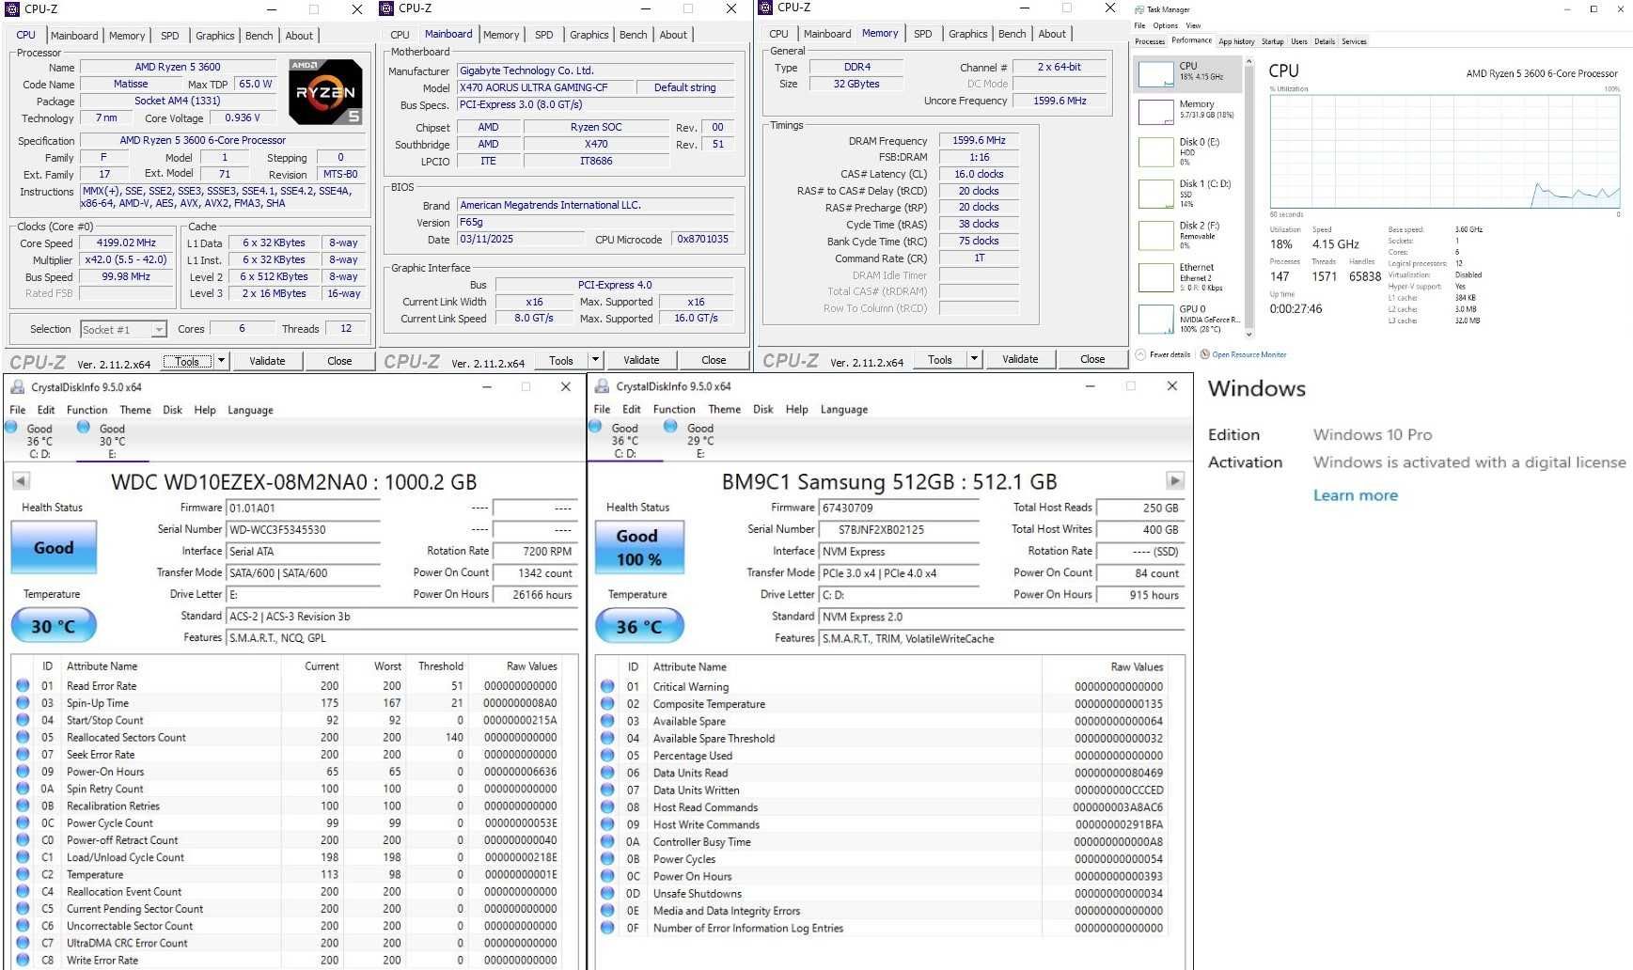Image resolution: width=1633 pixels, height=970 pixels.
Task: Open Resource Monitor link icon in Task Manager
Action: (x=1204, y=354)
